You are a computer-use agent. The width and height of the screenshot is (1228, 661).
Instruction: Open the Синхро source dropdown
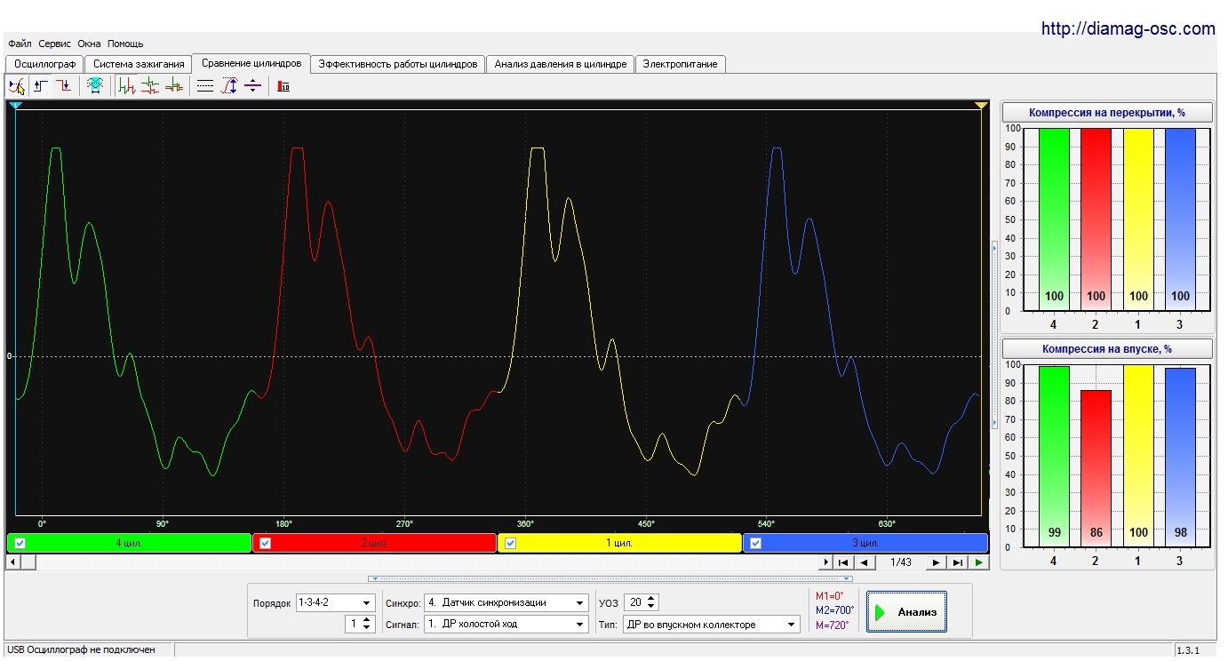(580, 602)
